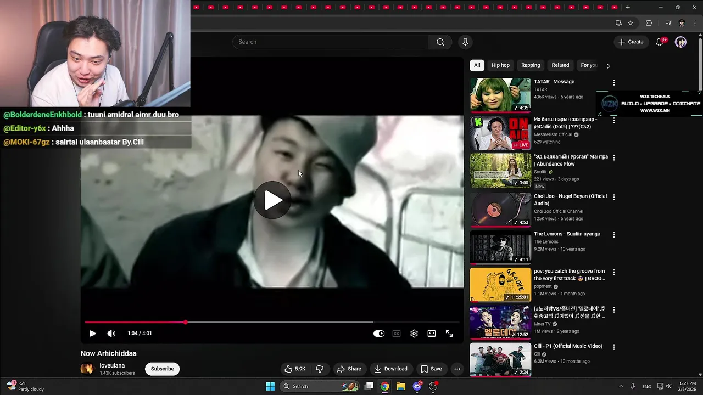Switch input language via ENG indicator
The image size is (703, 395).
(646, 386)
